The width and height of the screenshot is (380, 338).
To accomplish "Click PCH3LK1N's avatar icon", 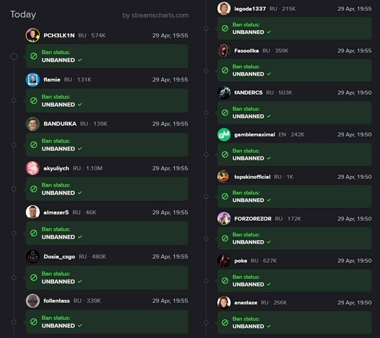I will pyautogui.click(x=33, y=35).
